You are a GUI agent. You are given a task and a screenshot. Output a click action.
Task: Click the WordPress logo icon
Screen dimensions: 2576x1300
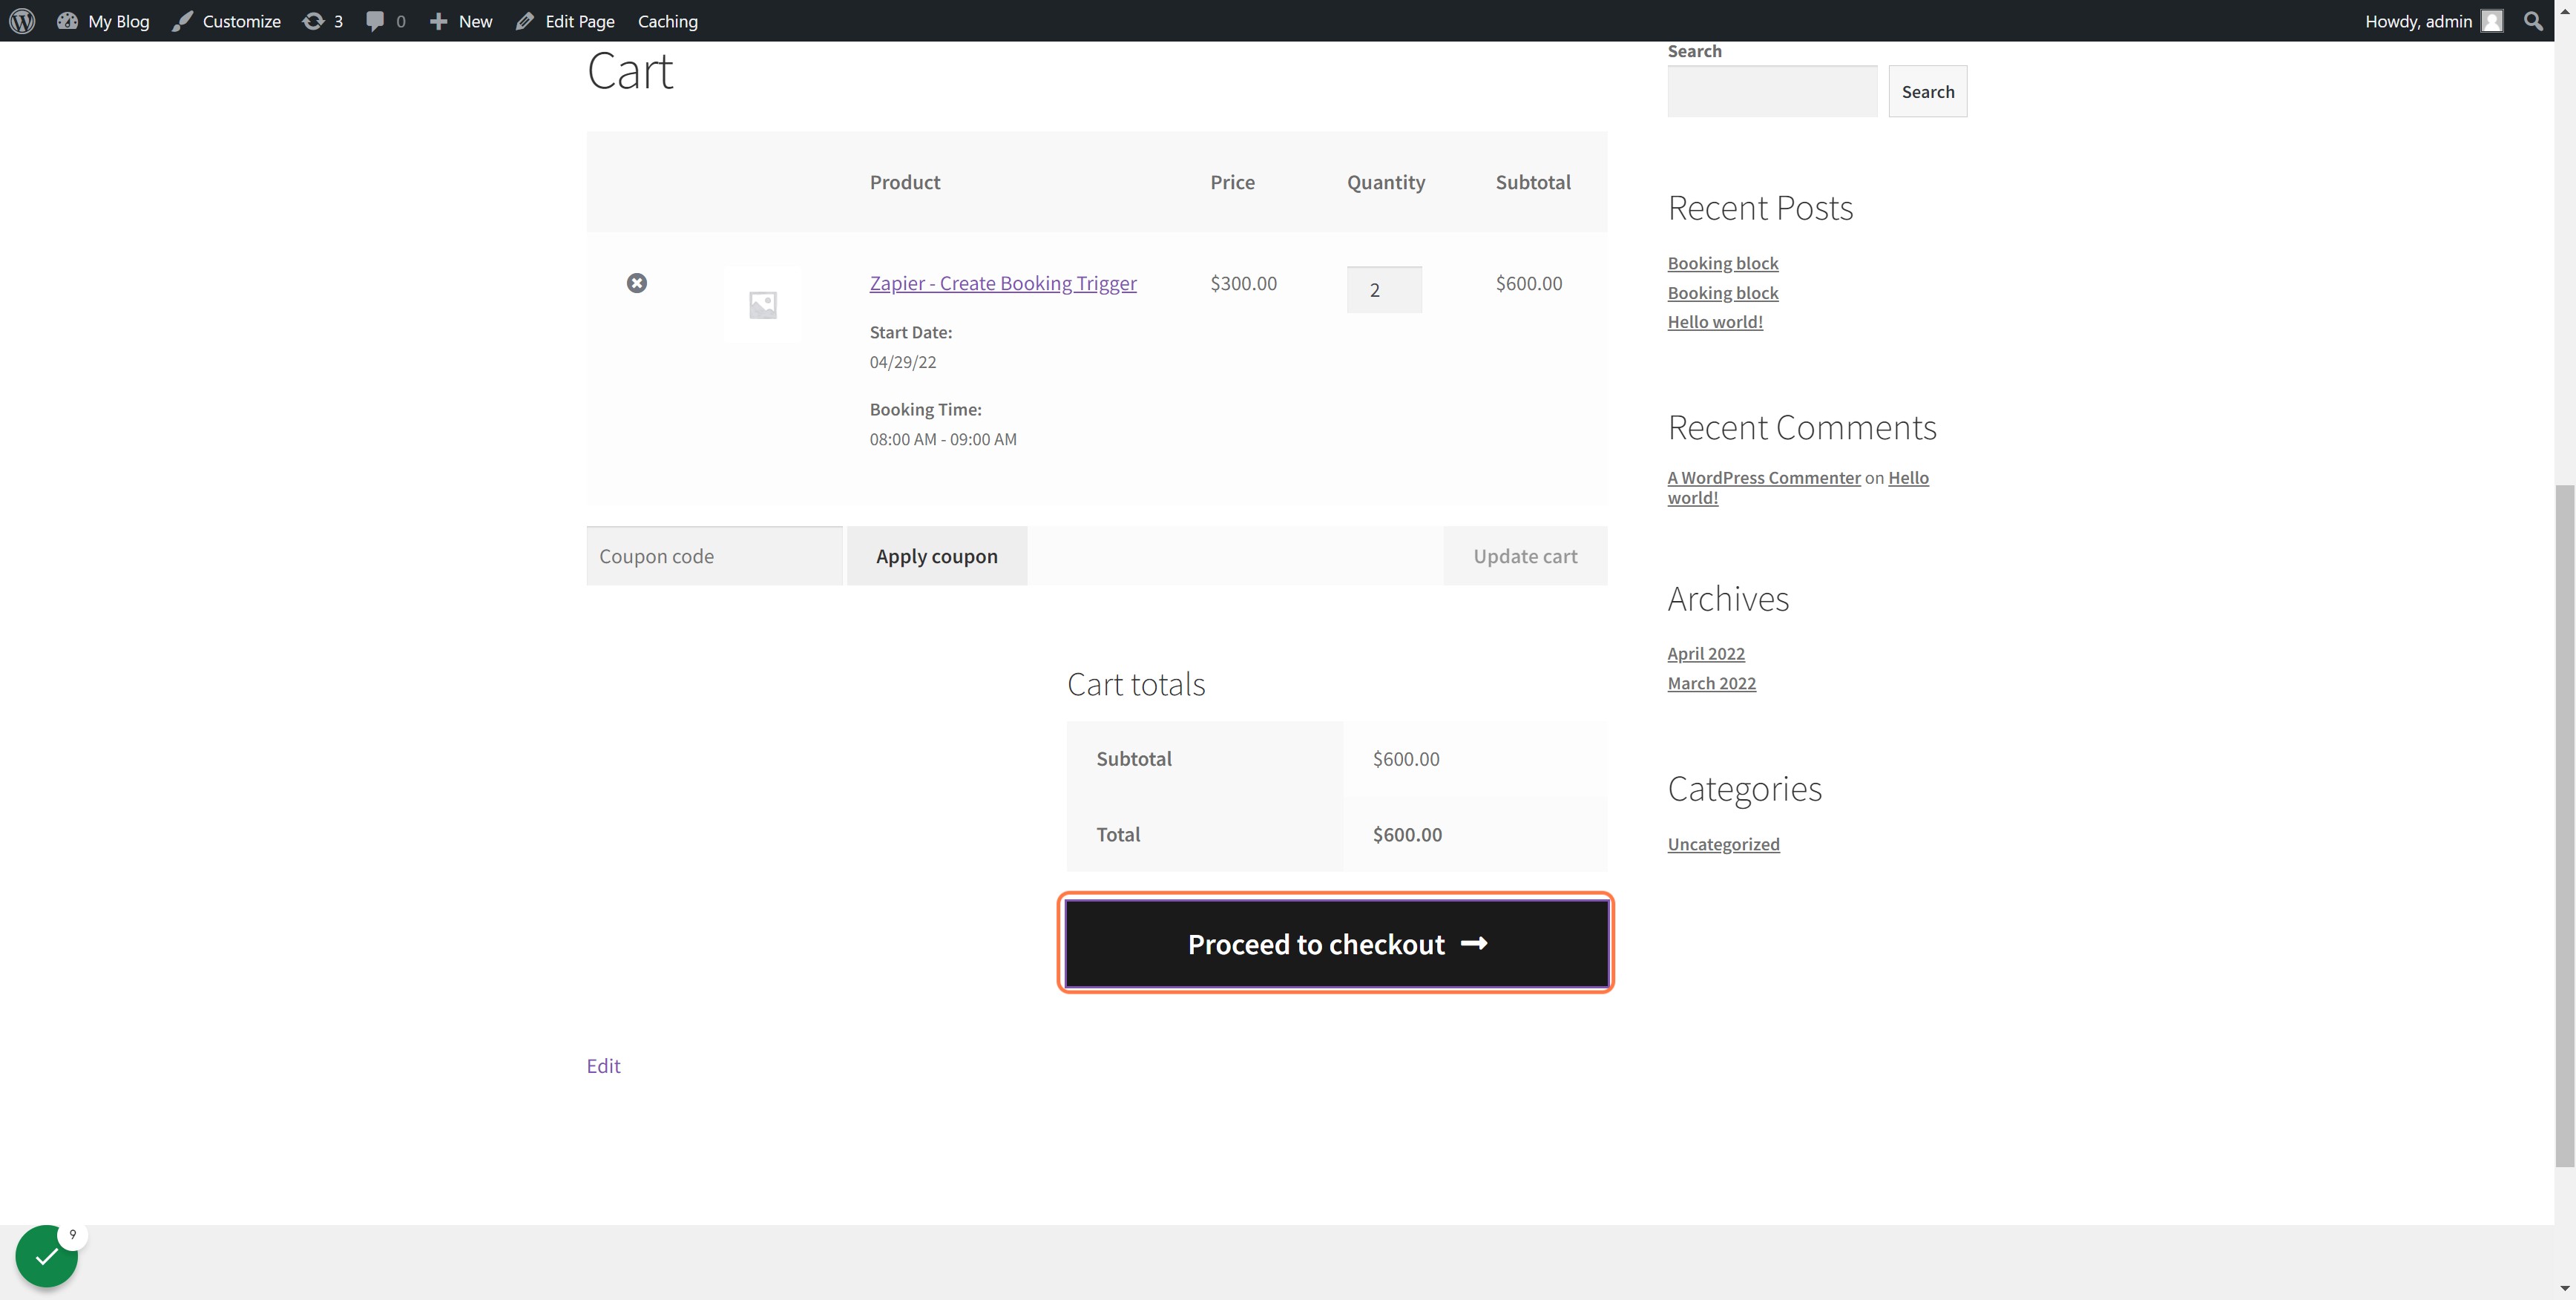pos(22,21)
